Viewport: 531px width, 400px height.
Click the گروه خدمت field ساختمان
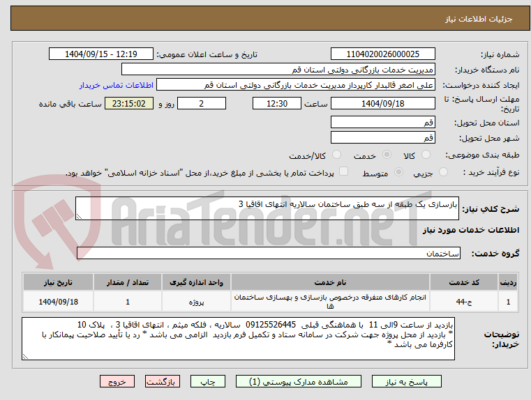[x=269, y=253]
